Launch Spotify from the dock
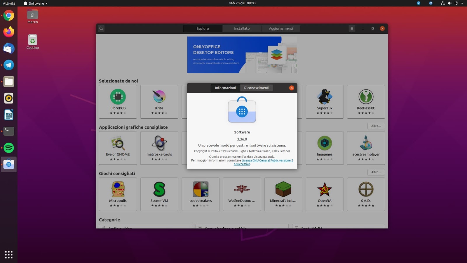This screenshot has width=467, height=263. click(x=8, y=148)
